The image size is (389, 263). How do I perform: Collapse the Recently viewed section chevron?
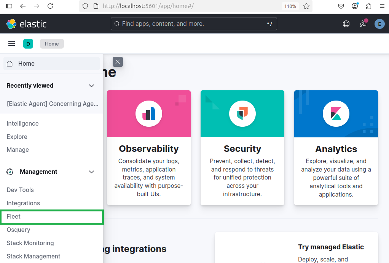(92, 86)
